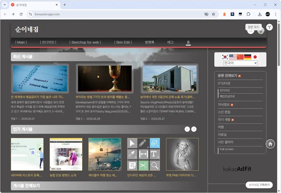
Task: Open the R extension icon
Action: point(232,14)
